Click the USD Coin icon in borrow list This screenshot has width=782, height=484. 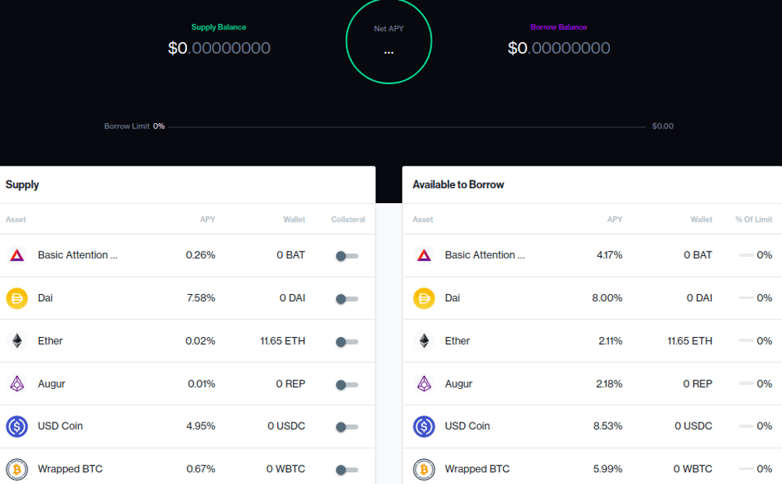coord(424,426)
